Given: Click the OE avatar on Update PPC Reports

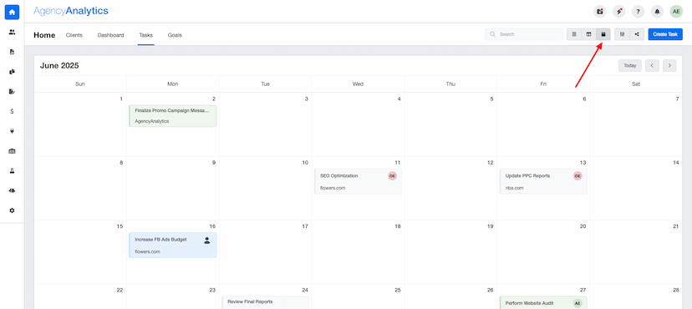Looking at the screenshot, I should click(578, 176).
